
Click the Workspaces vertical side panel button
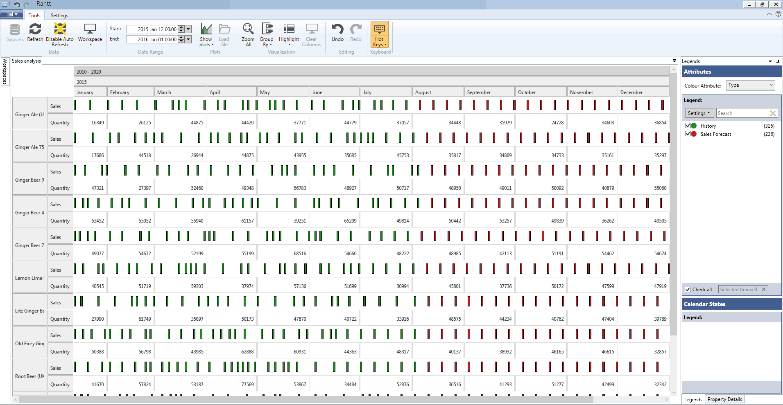pos(5,71)
